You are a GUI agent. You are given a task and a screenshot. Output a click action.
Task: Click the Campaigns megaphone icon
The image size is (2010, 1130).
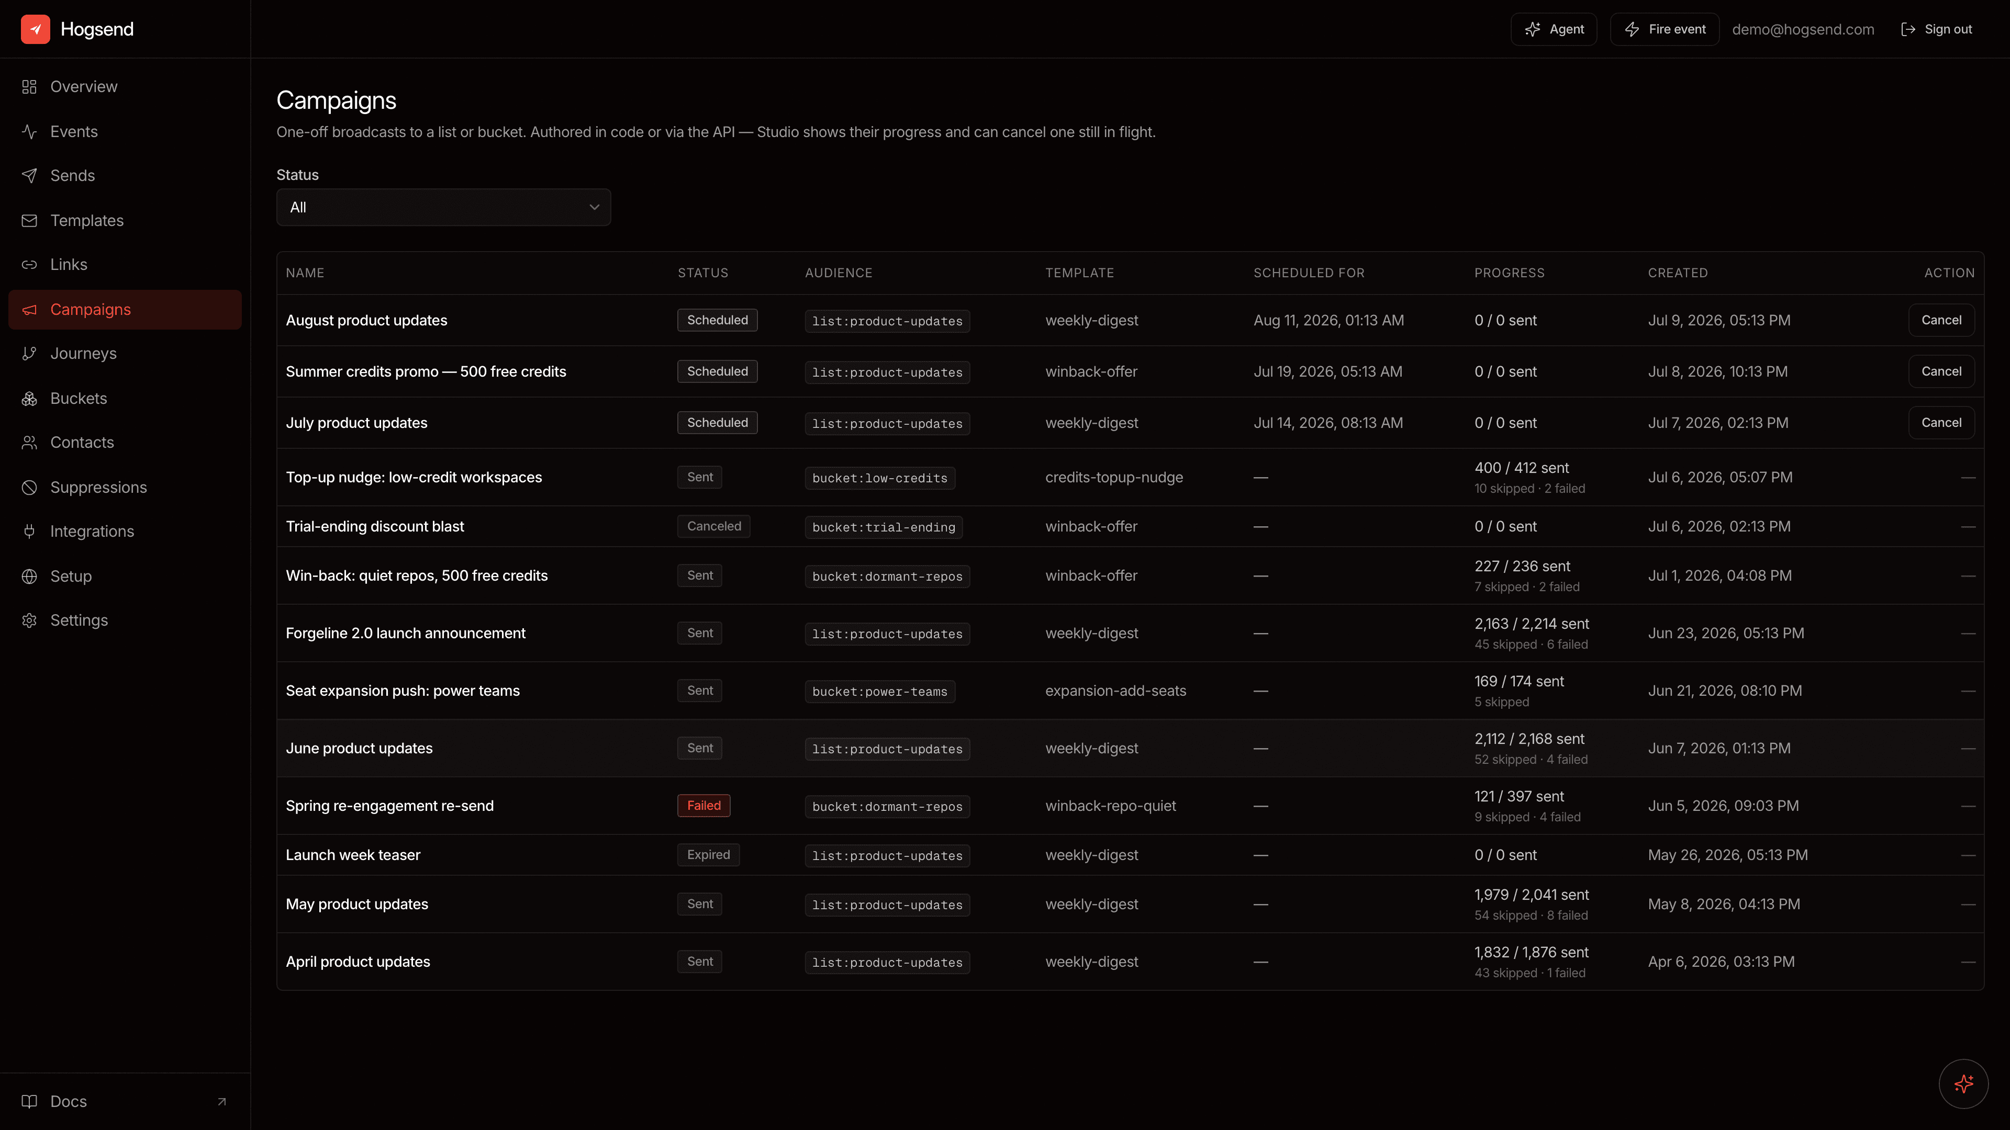[30, 310]
